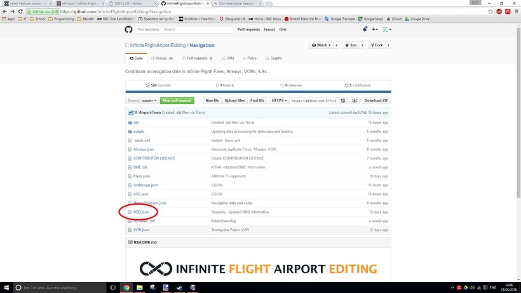Expand the Watch dropdown
Screen dimensions: 521x293
[321, 45]
